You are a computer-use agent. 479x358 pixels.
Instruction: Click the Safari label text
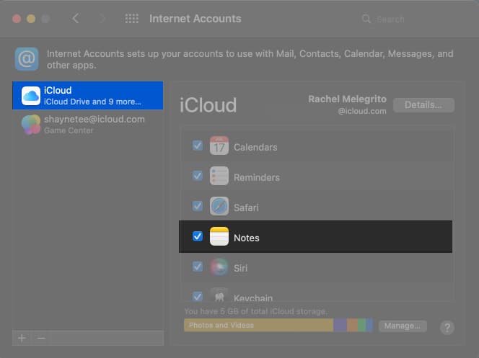(246, 207)
